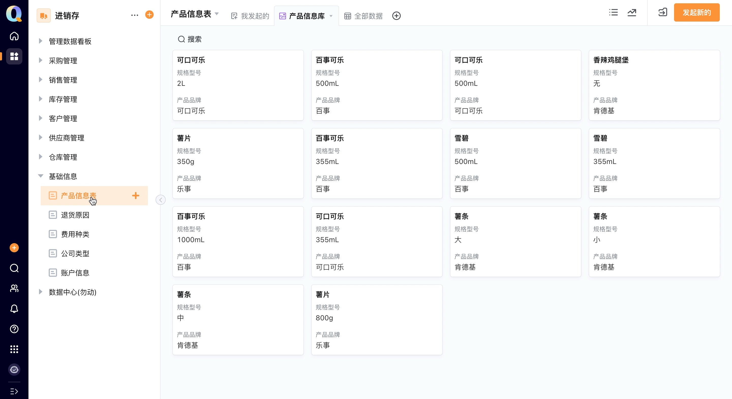732x399 pixels.
Task: Expand 客户管理 tree node
Action: click(x=40, y=118)
